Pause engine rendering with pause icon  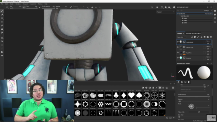(x=157, y=7)
